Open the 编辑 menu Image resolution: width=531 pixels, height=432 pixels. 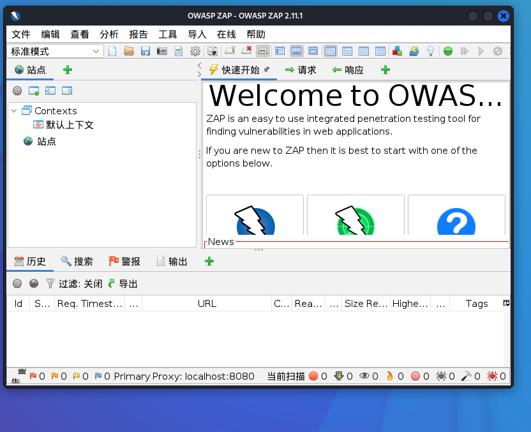tap(50, 34)
